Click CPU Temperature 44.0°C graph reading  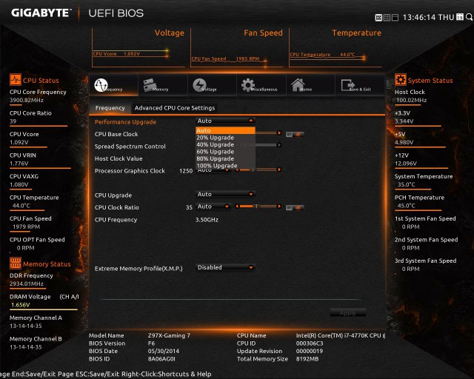coord(323,54)
